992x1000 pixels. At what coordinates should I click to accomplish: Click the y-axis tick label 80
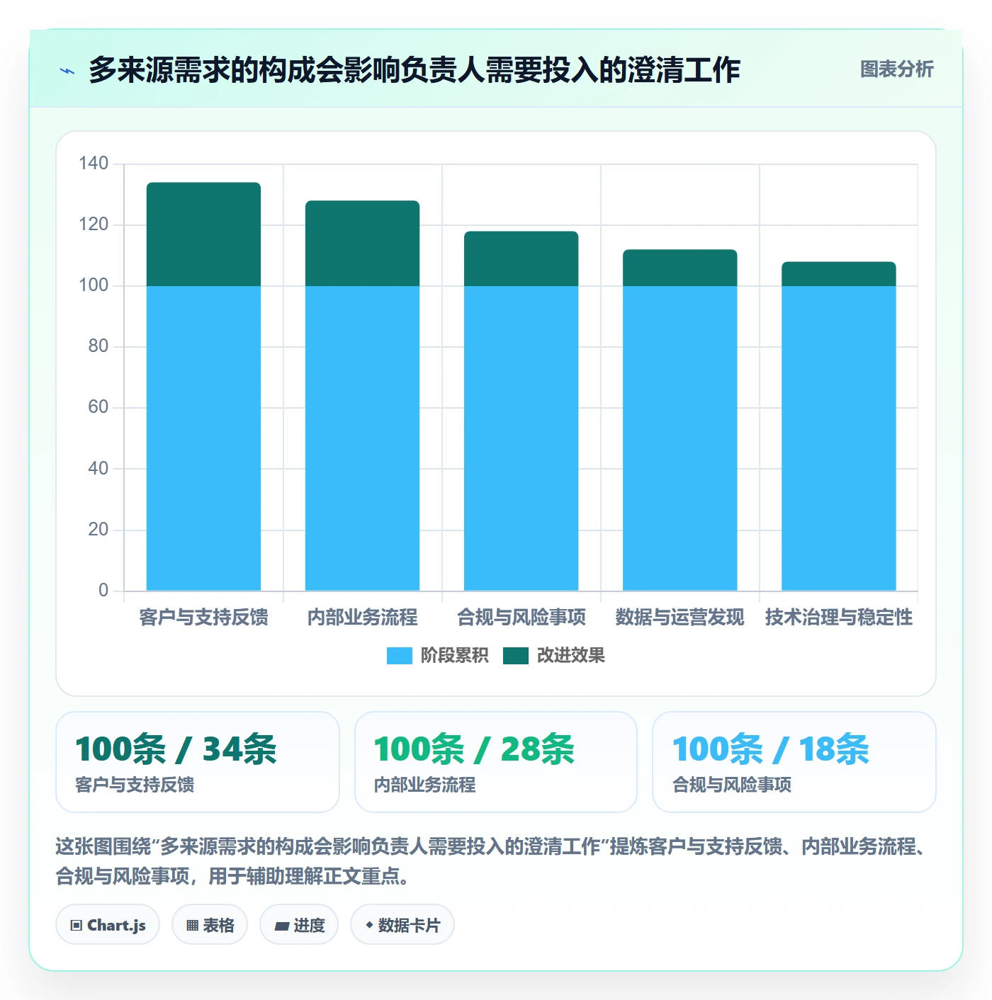click(x=98, y=346)
